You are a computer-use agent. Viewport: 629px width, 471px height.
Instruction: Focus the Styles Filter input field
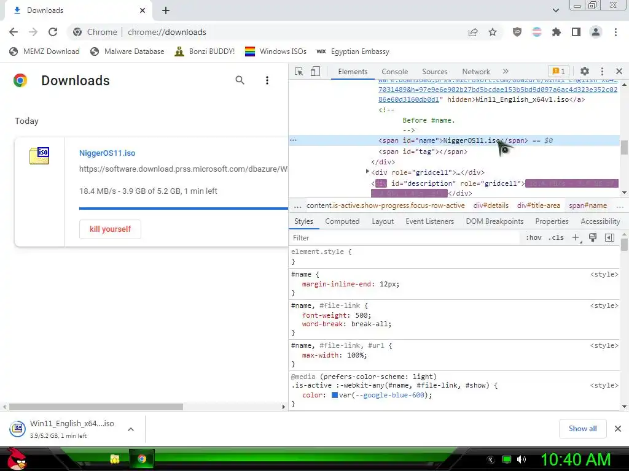405,237
